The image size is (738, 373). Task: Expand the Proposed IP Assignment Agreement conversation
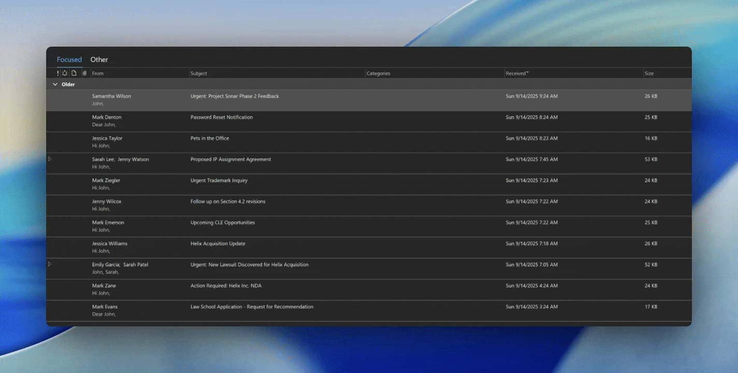click(x=50, y=159)
